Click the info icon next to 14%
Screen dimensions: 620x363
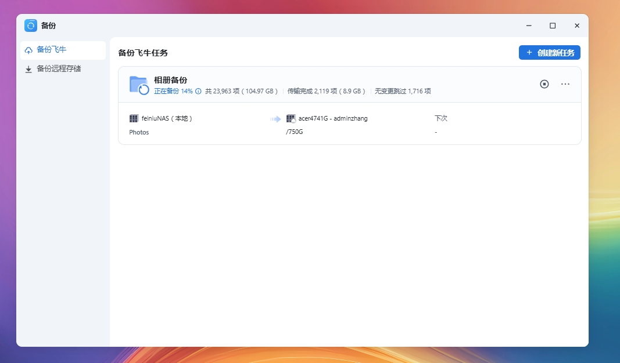click(x=198, y=91)
